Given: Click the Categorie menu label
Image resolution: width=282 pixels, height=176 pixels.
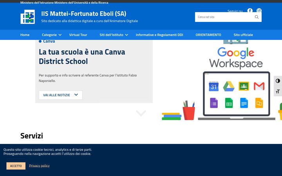Looking at the screenshot, I should point(49,35).
